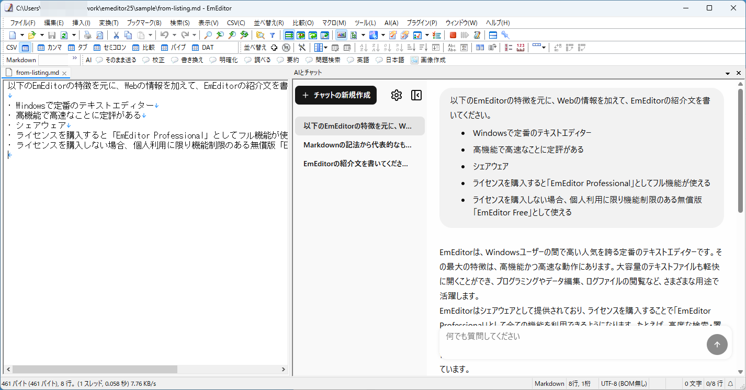The image size is (746, 390).
Task: Click the Open folder icon
Action: (x=31, y=35)
